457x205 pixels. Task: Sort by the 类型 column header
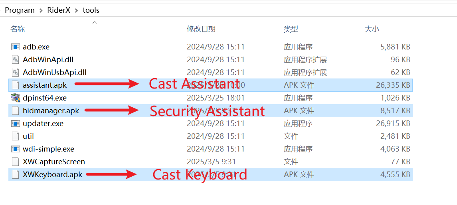click(291, 29)
